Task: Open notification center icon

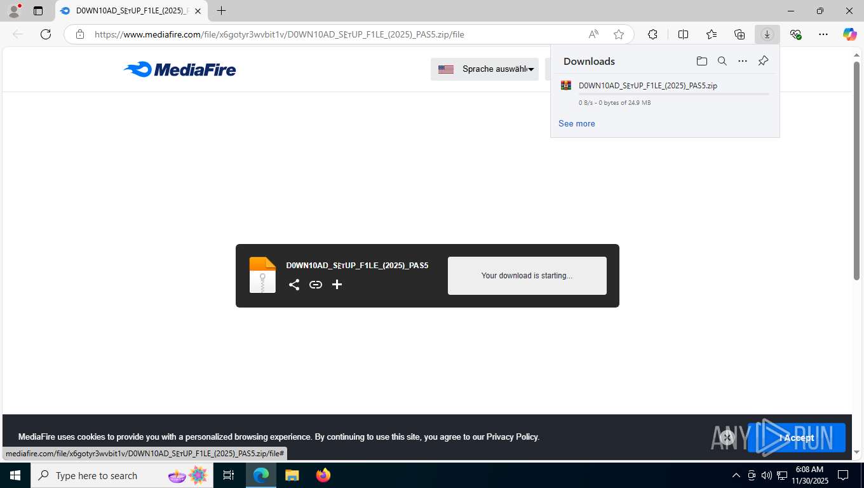Action: click(x=843, y=475)
